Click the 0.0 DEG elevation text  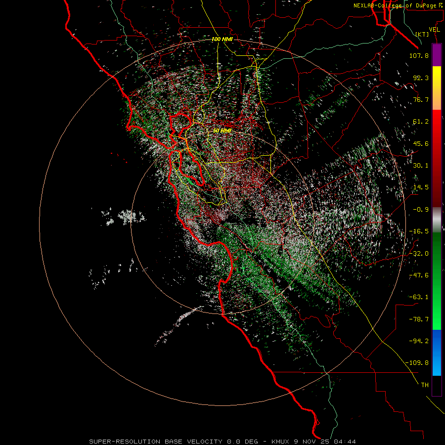[x=242, y=442]
